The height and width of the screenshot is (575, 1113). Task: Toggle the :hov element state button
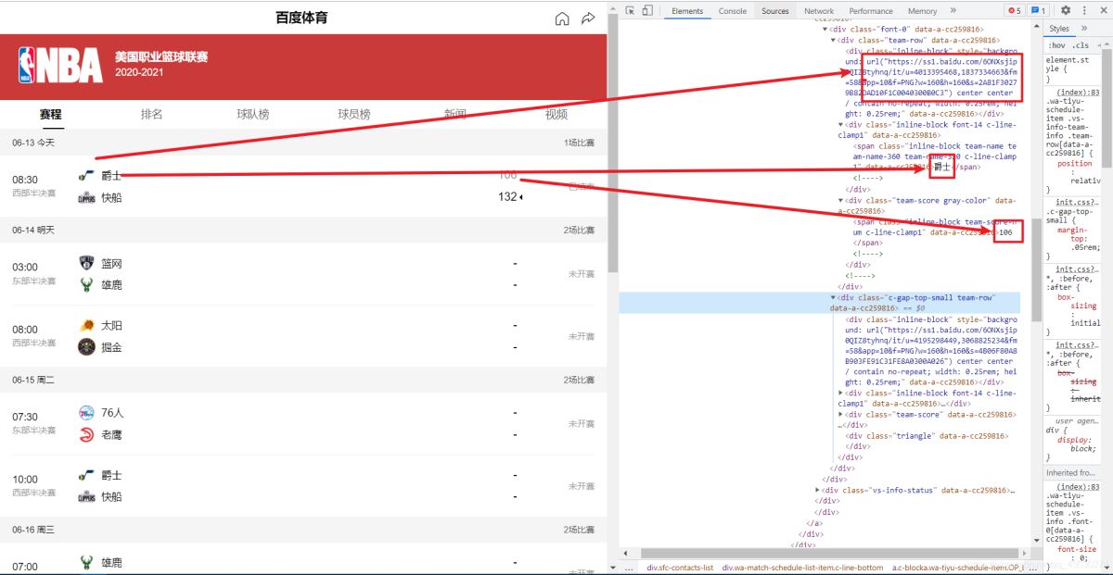click(1057, 45)
